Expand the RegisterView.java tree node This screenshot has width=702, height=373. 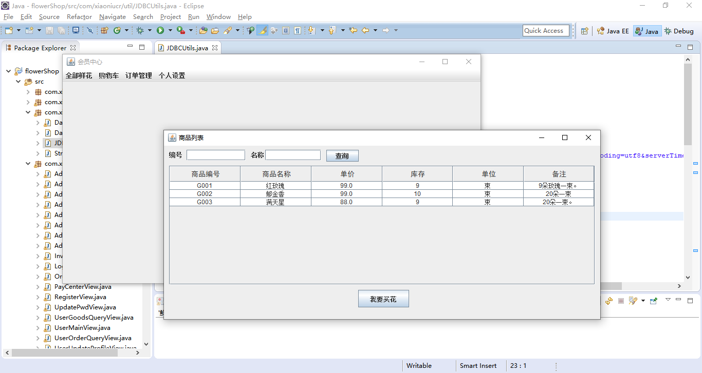pyautogui.click(x=38, y=297)
